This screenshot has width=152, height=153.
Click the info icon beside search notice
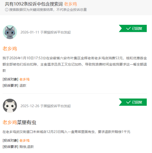tap(7, 10)
